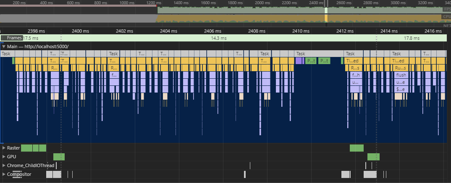
Task: Select the 14.3 ms frame
Action: (x=218, y=38)
